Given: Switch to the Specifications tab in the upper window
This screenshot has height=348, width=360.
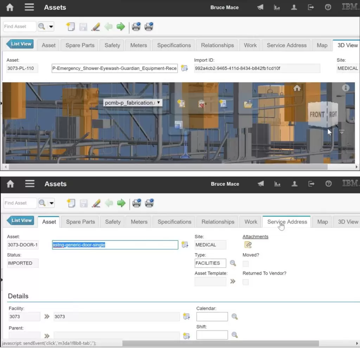Looking at the screenshot, I should click(x=174, y=45).
